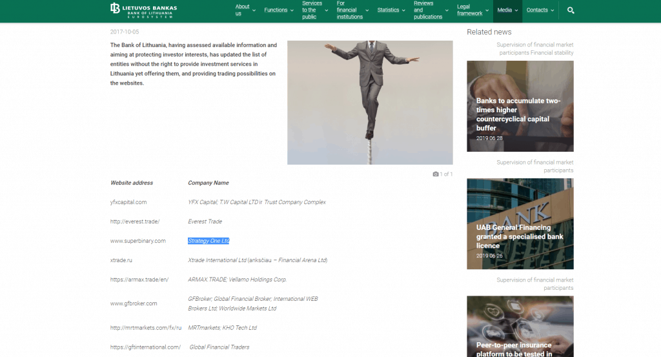Open the Peer-to-peer insurance platform article
The width and height of the screenshot is (661, 357).
click(520, 349)
